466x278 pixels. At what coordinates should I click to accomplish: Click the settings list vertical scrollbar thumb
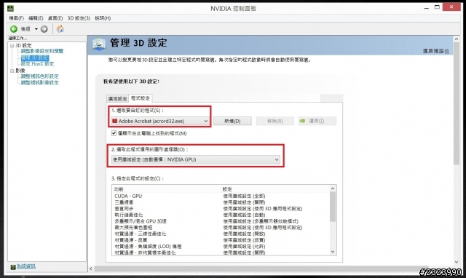(x=333, y=207)
